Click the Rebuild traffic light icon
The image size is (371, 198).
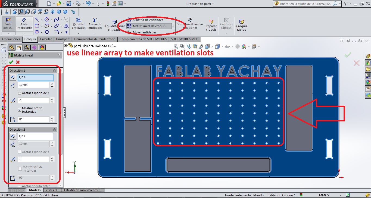point(108,4)
